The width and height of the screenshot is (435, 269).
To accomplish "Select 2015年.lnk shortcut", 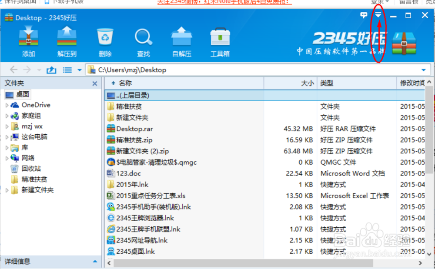I will [132, 185].
